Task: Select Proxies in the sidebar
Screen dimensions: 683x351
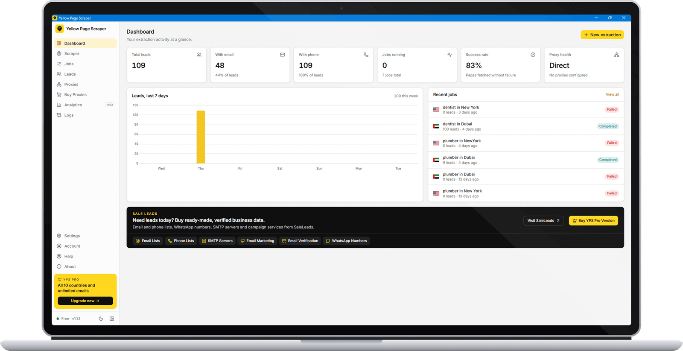Action: pyautogui.click(x=85, y=85)
